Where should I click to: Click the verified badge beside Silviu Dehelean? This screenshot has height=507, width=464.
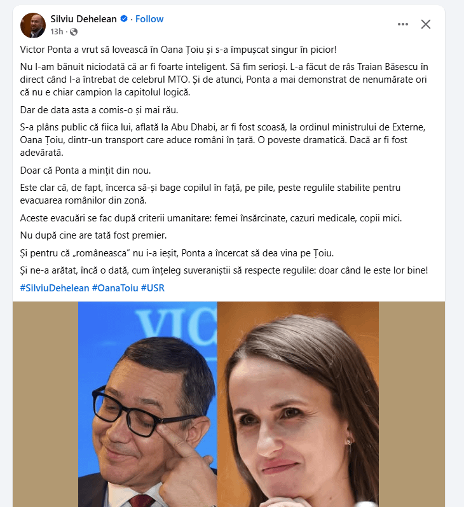tap(124, 18)
